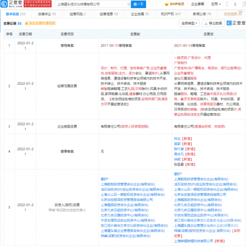Click the 企查查 watermark logo beside export

236,23
